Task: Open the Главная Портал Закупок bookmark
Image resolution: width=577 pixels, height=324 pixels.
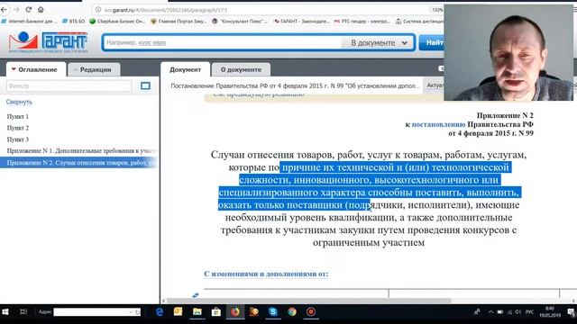Action: [179, 22]
